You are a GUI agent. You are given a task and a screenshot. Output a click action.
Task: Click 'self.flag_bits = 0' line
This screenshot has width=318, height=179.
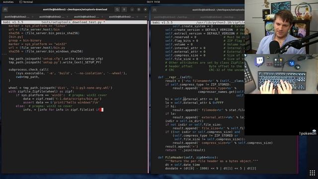181,41
